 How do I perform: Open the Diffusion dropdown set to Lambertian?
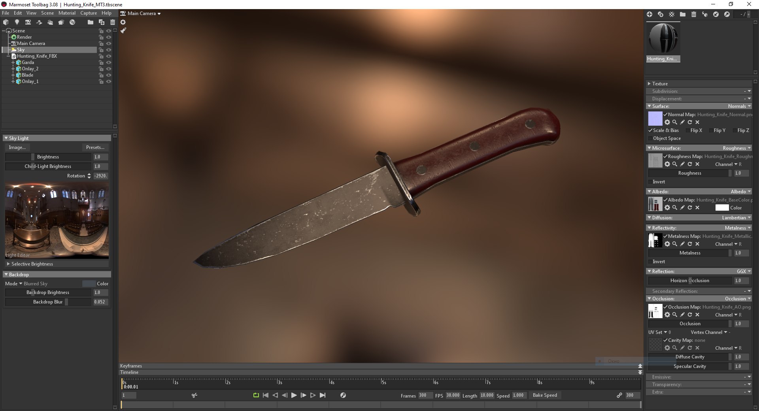[736, 218]
